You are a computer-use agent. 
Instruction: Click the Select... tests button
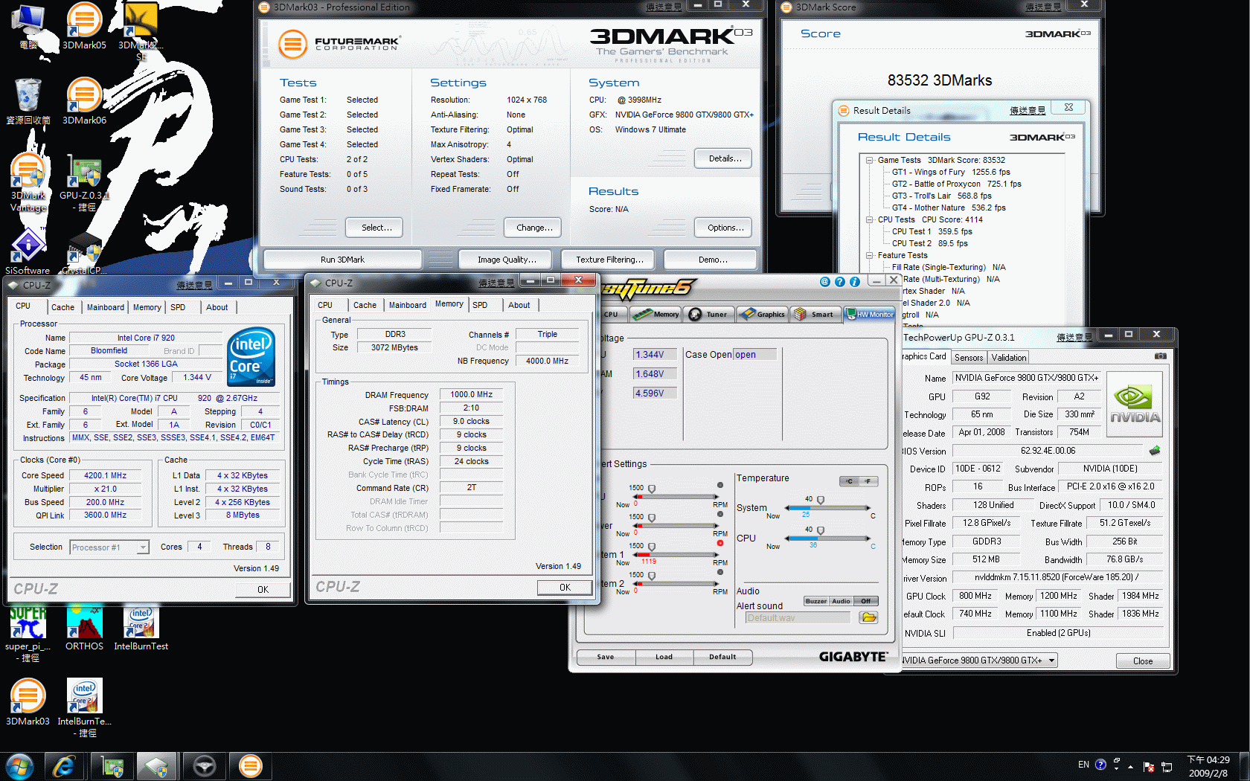click(x=374, y=228)
